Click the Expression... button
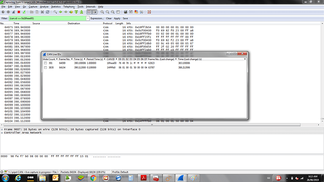Image resolution: width=324 pixels, height=182 pixels. [x=97, y=18]
